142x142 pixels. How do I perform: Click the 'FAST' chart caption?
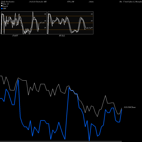[x=15, y=36]
